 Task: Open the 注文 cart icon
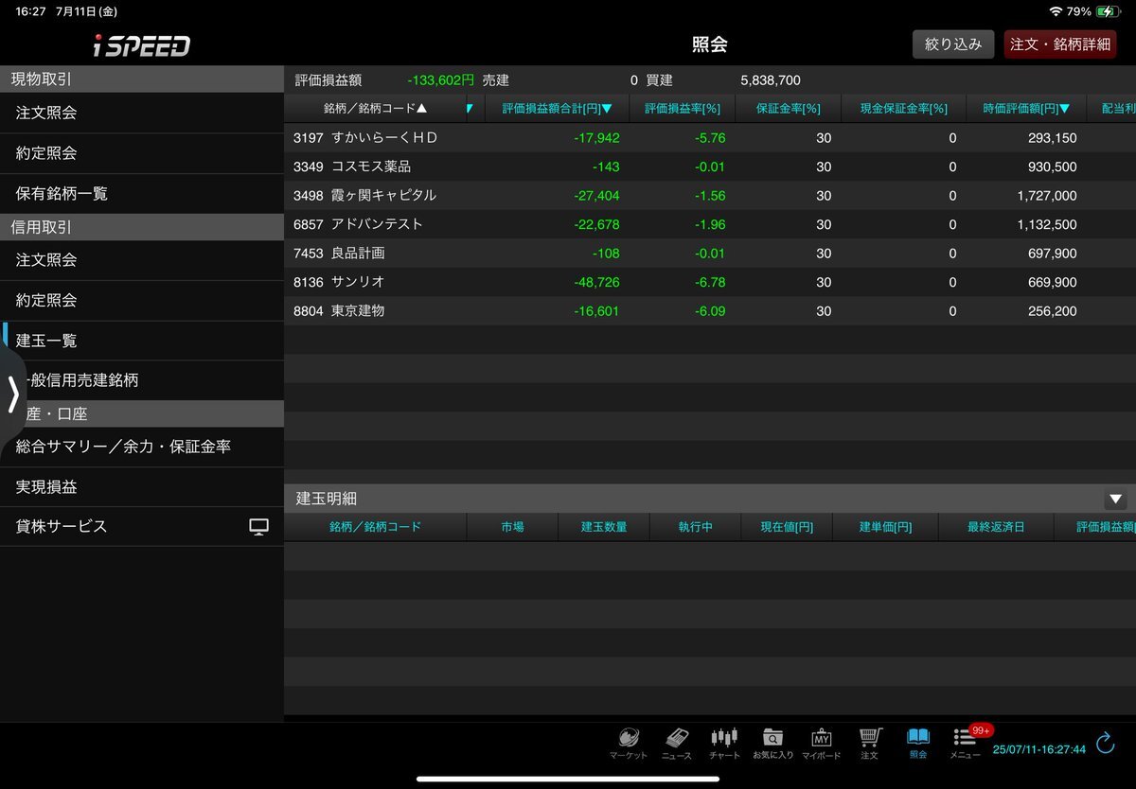click(x=870, y=744)
